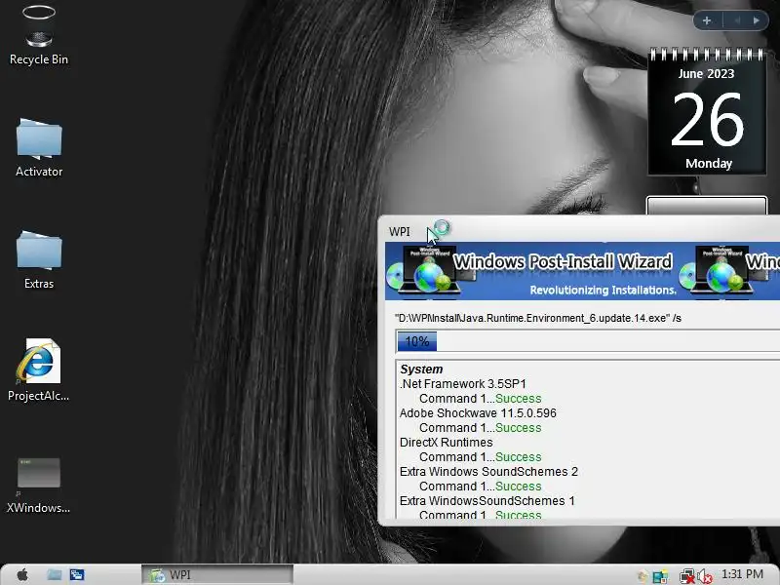The image size is (780, 585).
Task: Click the WPI window title text
Action: pyautogui.click(x=400, y=232)
